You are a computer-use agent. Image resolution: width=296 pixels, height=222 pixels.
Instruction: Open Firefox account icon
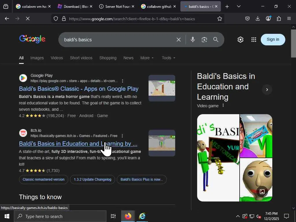pyautogui.click(x=268, y=18)
